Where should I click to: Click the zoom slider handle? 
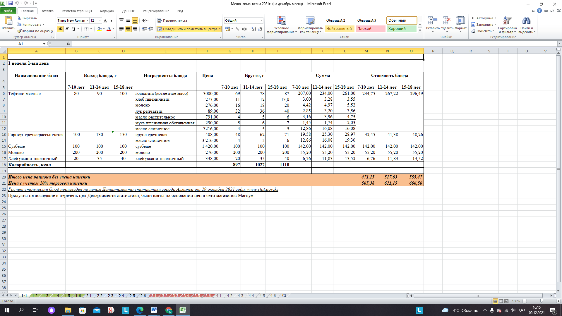(x=542, y=301)
